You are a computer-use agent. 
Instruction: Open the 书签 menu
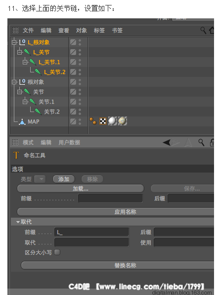117,30
